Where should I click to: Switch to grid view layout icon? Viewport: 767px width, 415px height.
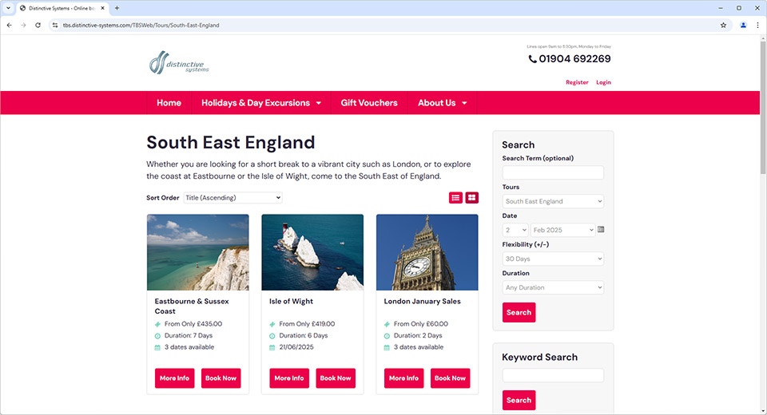tap(471, 197)
